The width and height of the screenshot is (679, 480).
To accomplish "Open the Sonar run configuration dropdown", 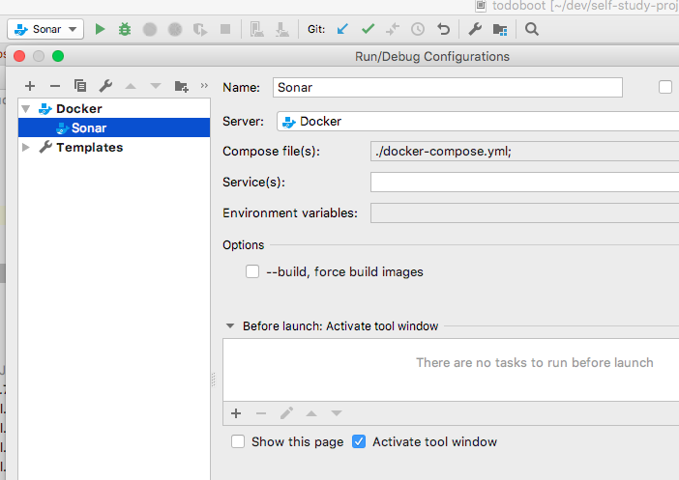I will [x=46, y=29].
